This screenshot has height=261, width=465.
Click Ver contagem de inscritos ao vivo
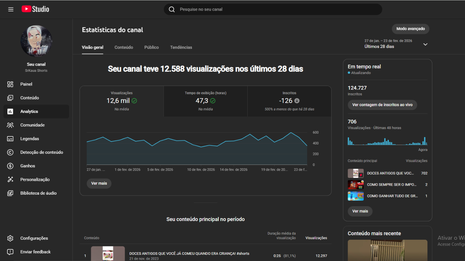(383, 105)
